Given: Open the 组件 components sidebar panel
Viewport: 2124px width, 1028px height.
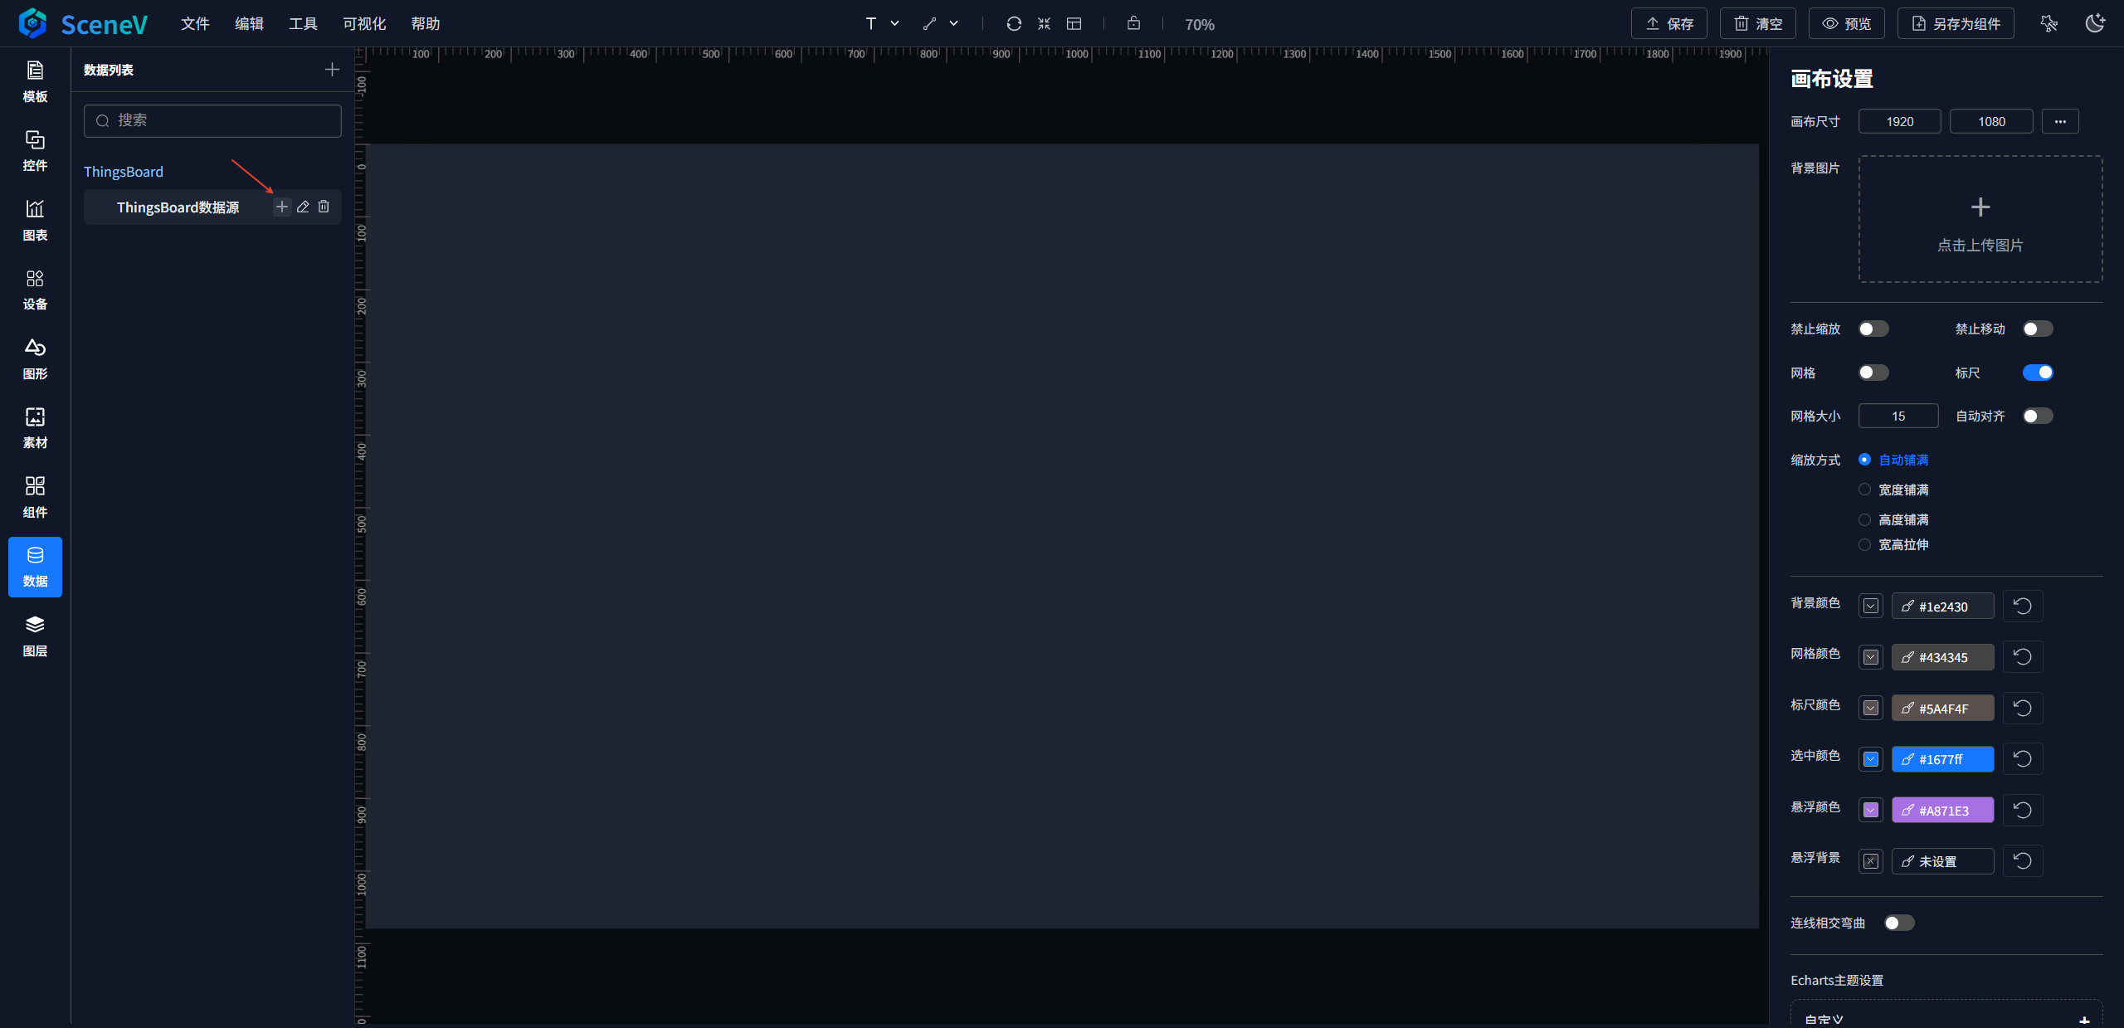Looking at the screenshot, I should click(x=35, y=498).
